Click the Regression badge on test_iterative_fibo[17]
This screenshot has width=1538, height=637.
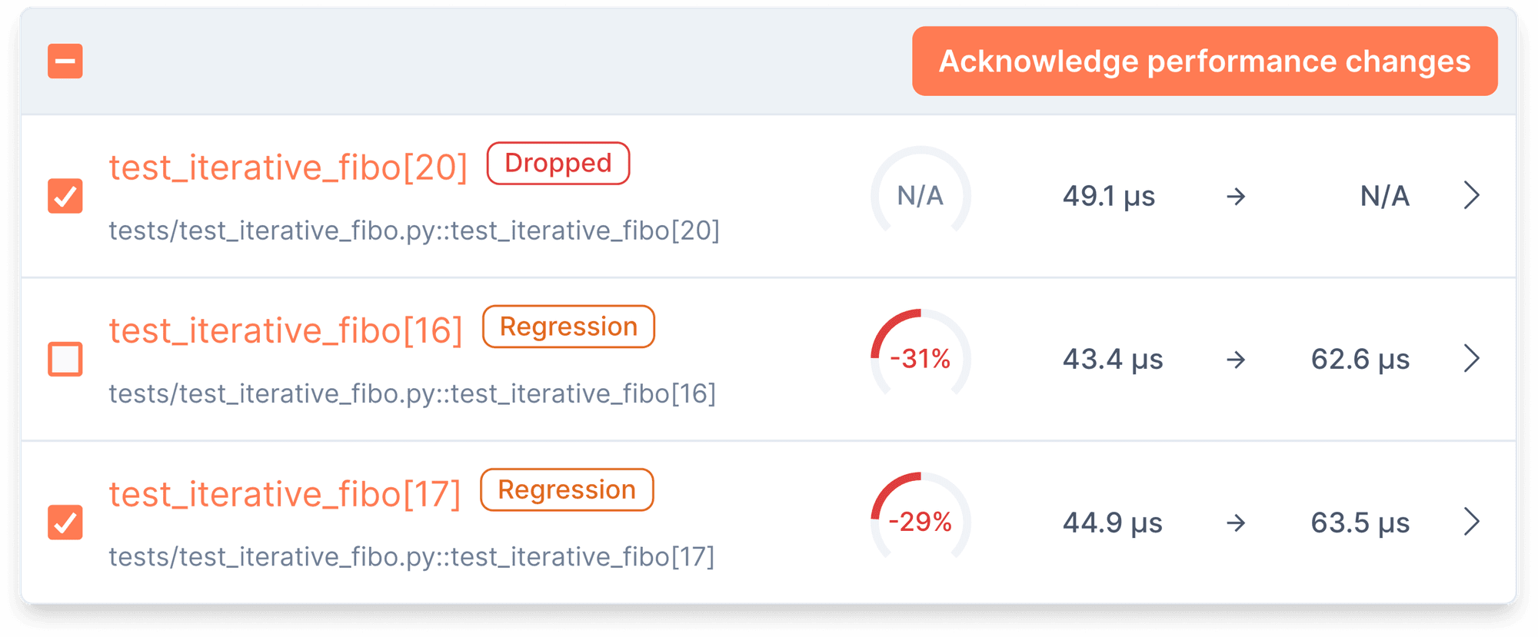(567, 489)
